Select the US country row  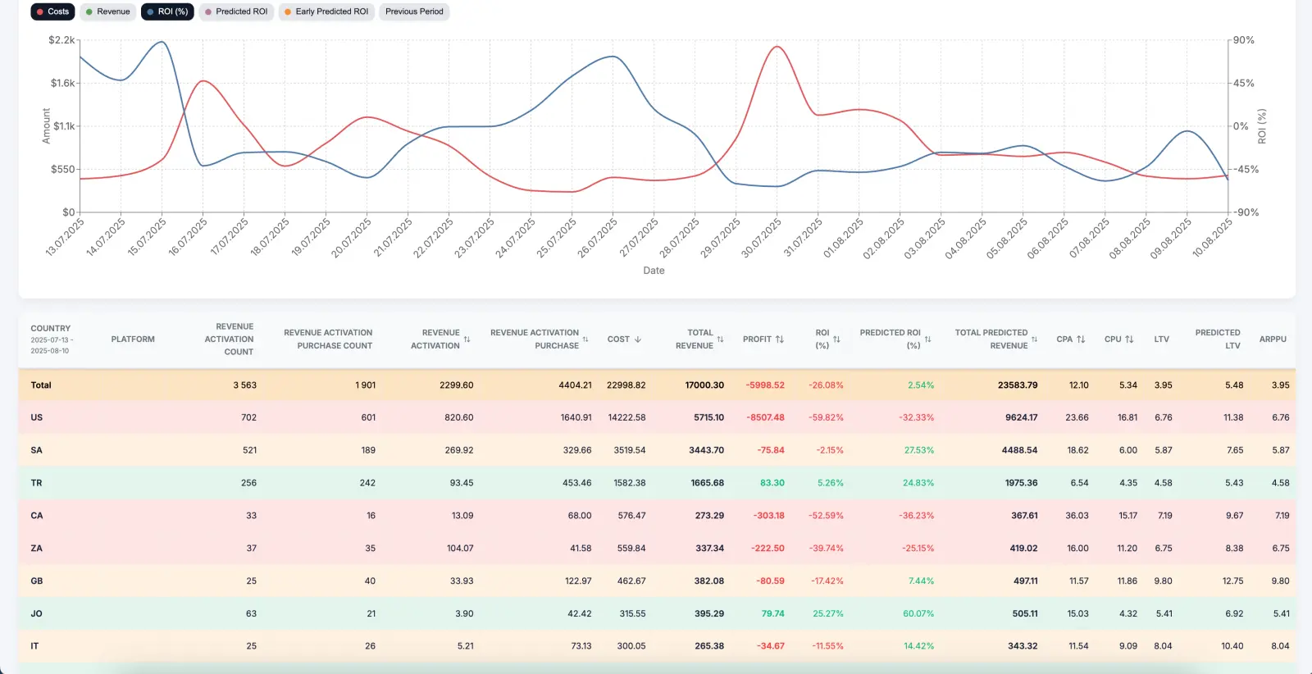pyautogui.click(x=656, y=417)
